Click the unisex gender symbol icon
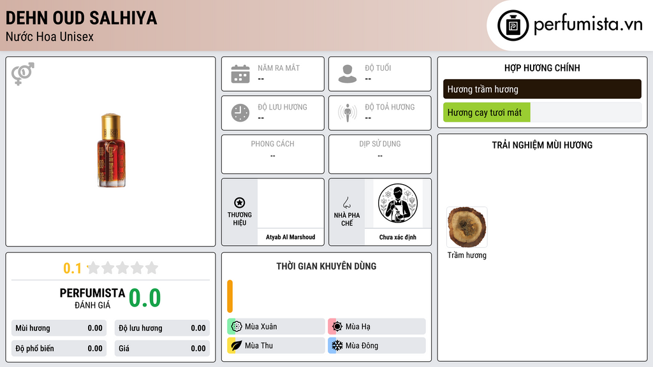Screen dimensions: 653x367 pos(22,74)
